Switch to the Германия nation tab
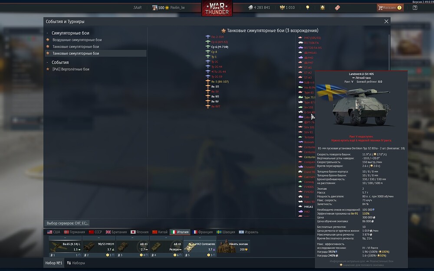This screenshot has width=434, height=271. tap(74, 232)
